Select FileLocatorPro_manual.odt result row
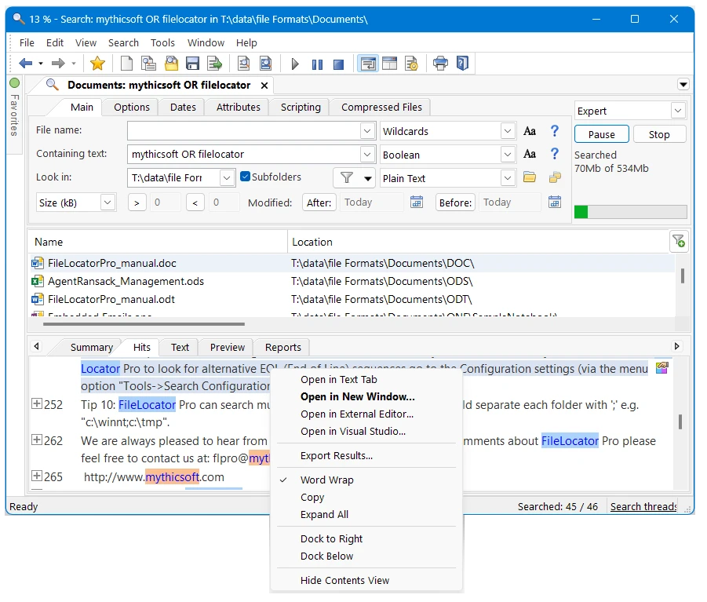Screen dimensions: 707x602 352,299
